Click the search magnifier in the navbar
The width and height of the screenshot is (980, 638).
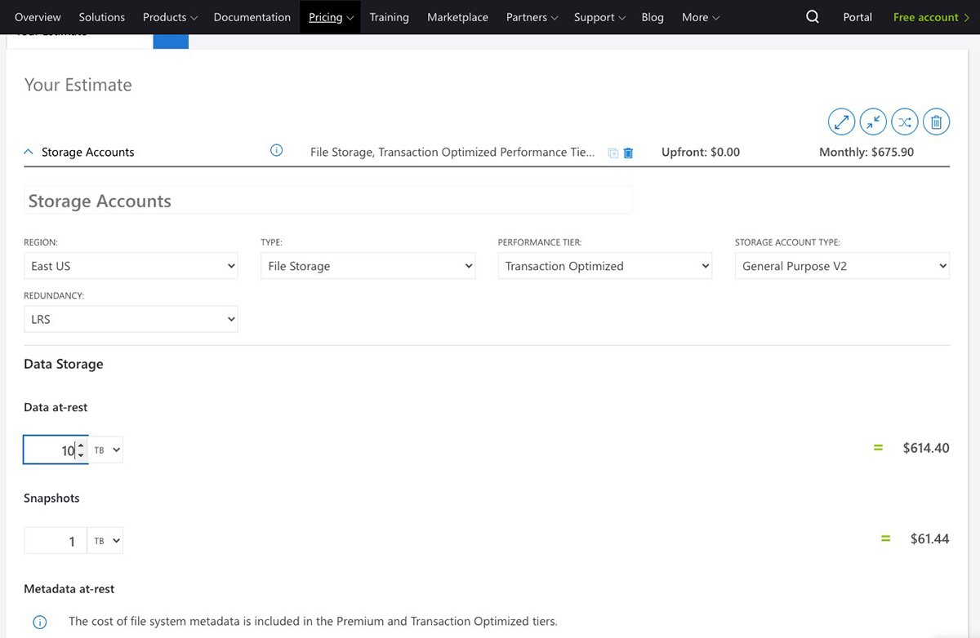coord(812,16)
